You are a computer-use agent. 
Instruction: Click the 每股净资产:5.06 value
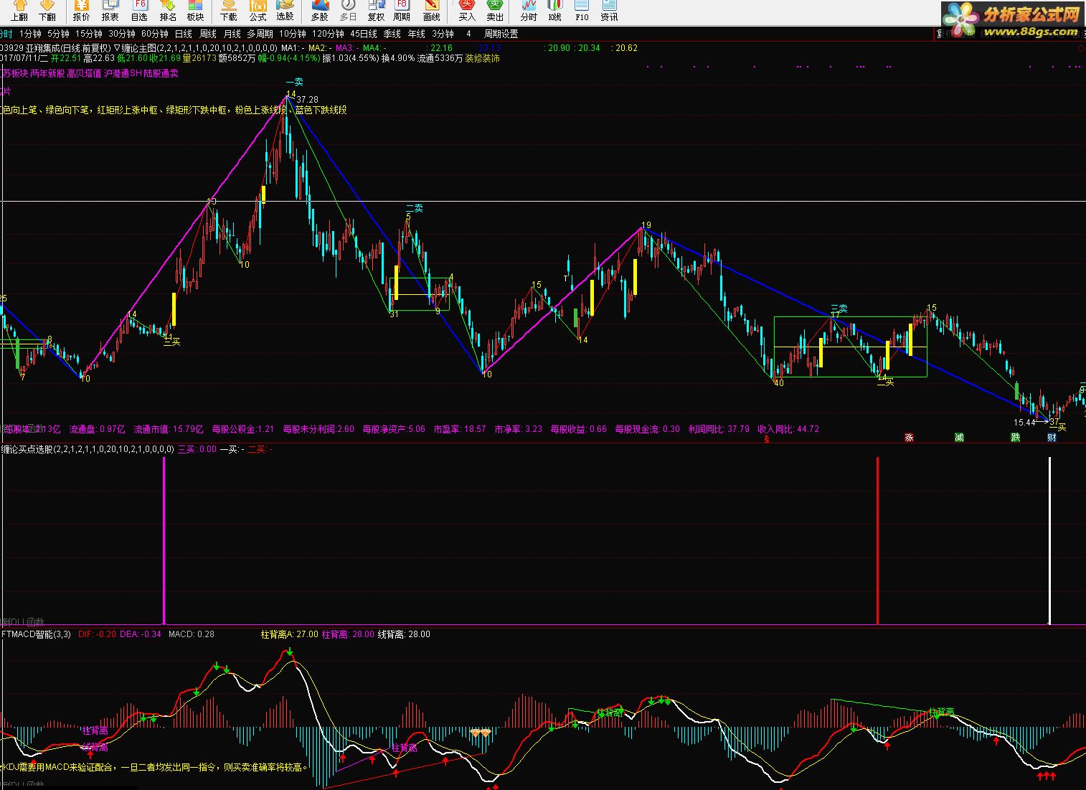click(x=394, y=429)
